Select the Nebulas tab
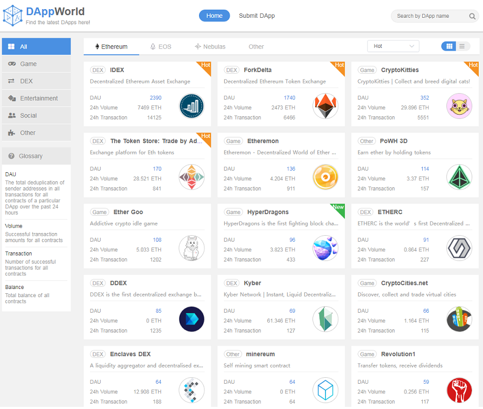This screenshot has width=483, height=409. [x=210, y=47]
